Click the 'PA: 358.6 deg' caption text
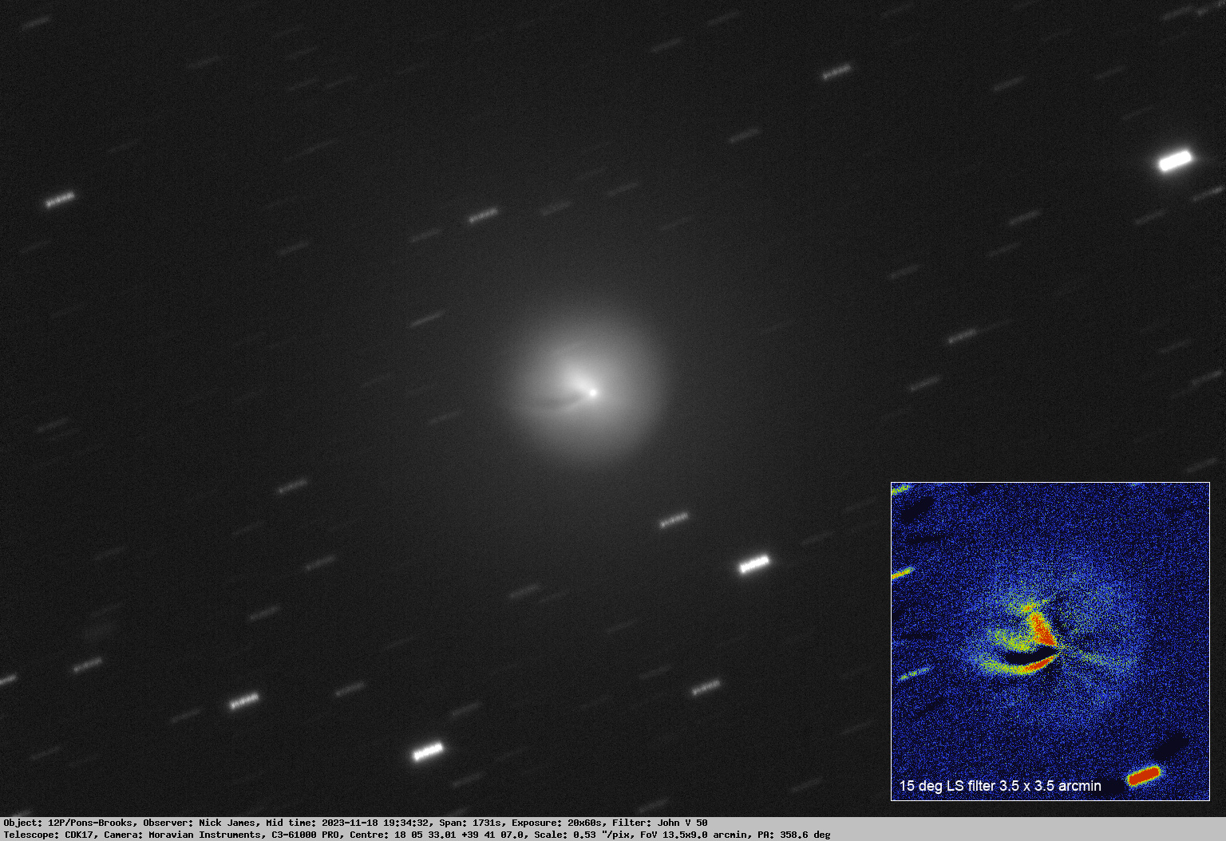This screenshot has height=841, width=1226. 793,835
